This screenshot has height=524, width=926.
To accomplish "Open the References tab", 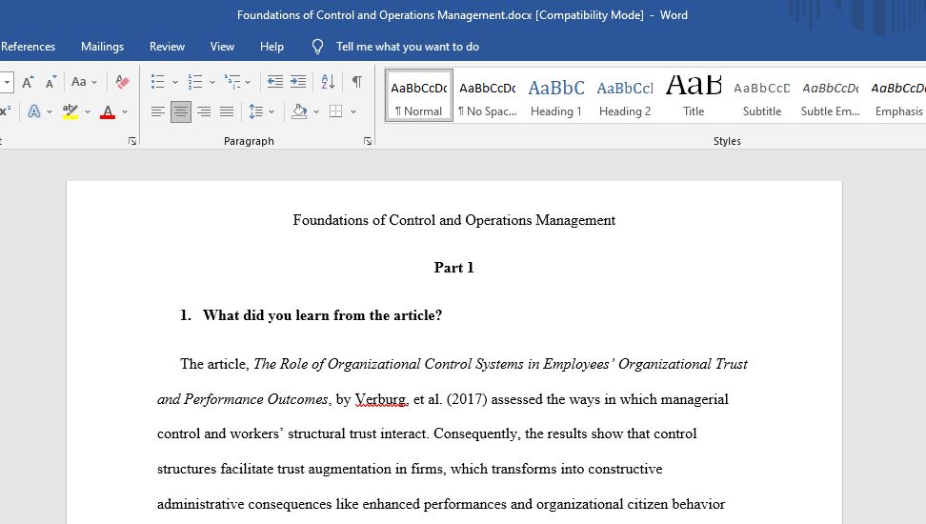I will point(28,47).
